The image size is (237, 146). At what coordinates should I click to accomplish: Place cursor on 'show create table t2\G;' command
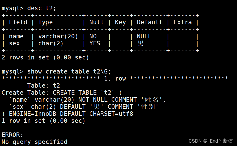click(71, 71)
